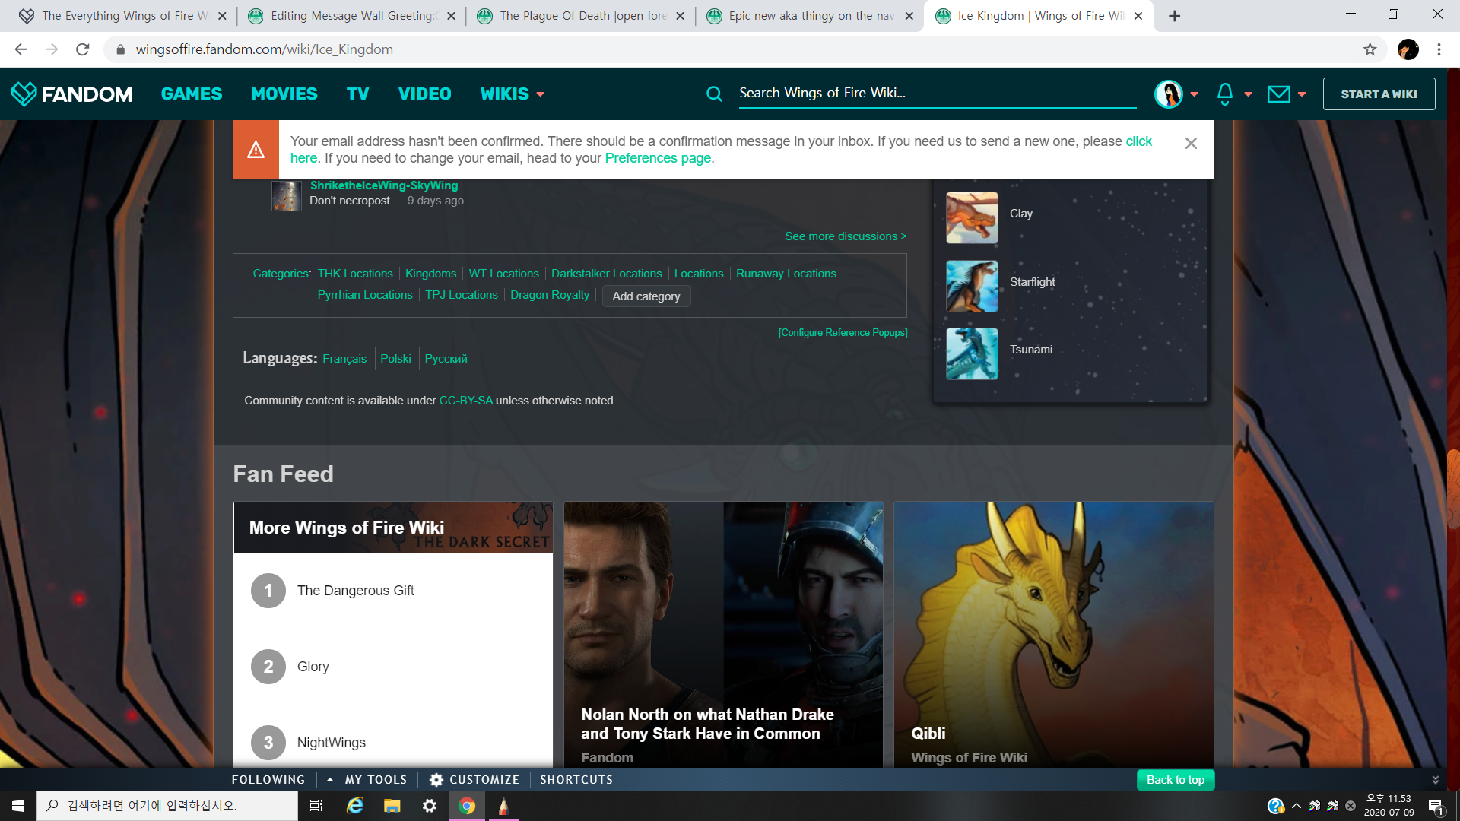The image size is (1460, 821).
Task: Open File Explorer in the taskbar
Action: click(392, 806)
